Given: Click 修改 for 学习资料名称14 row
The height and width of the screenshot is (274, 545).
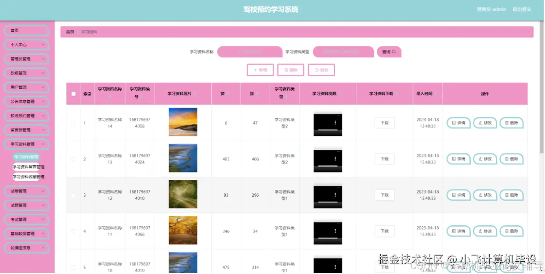Looking at the screenshot, I should 485,123.
